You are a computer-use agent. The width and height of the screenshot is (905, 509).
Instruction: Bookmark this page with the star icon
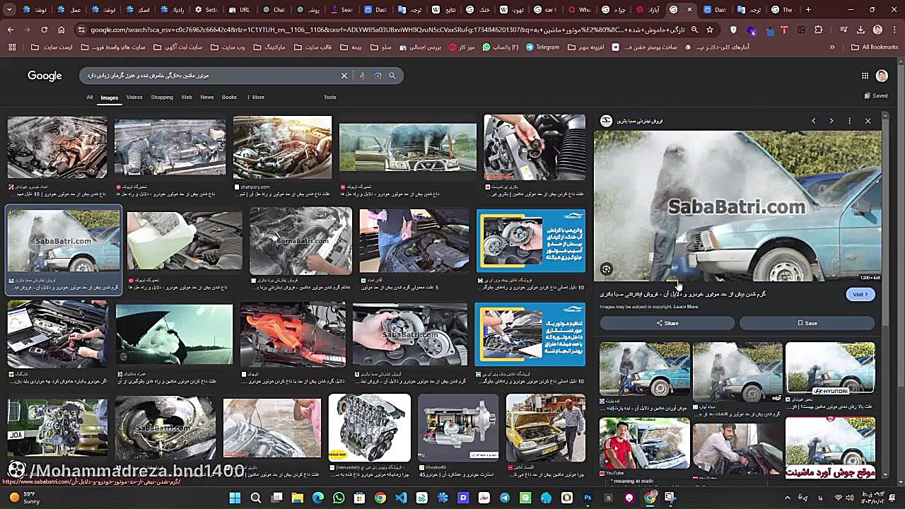pos(710,30)
